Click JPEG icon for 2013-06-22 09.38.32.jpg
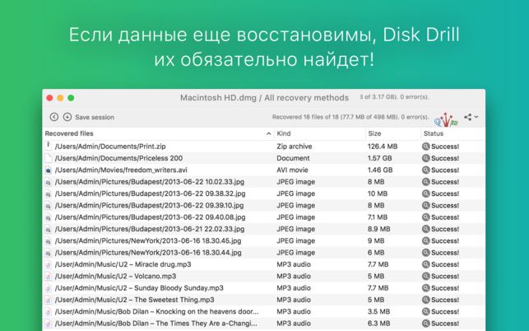Image resolution: width=529 pixels, height=331 pixels. [49, 193]
